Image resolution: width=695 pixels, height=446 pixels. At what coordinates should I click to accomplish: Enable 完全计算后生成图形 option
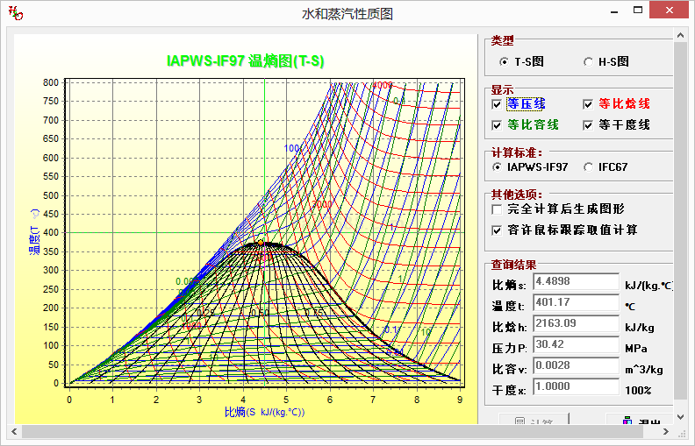click(x=498, y=209)
